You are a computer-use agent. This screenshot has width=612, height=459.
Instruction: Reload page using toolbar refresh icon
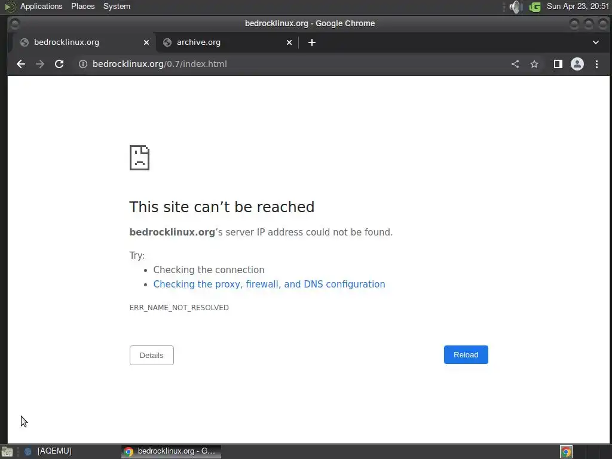point(59,64)
